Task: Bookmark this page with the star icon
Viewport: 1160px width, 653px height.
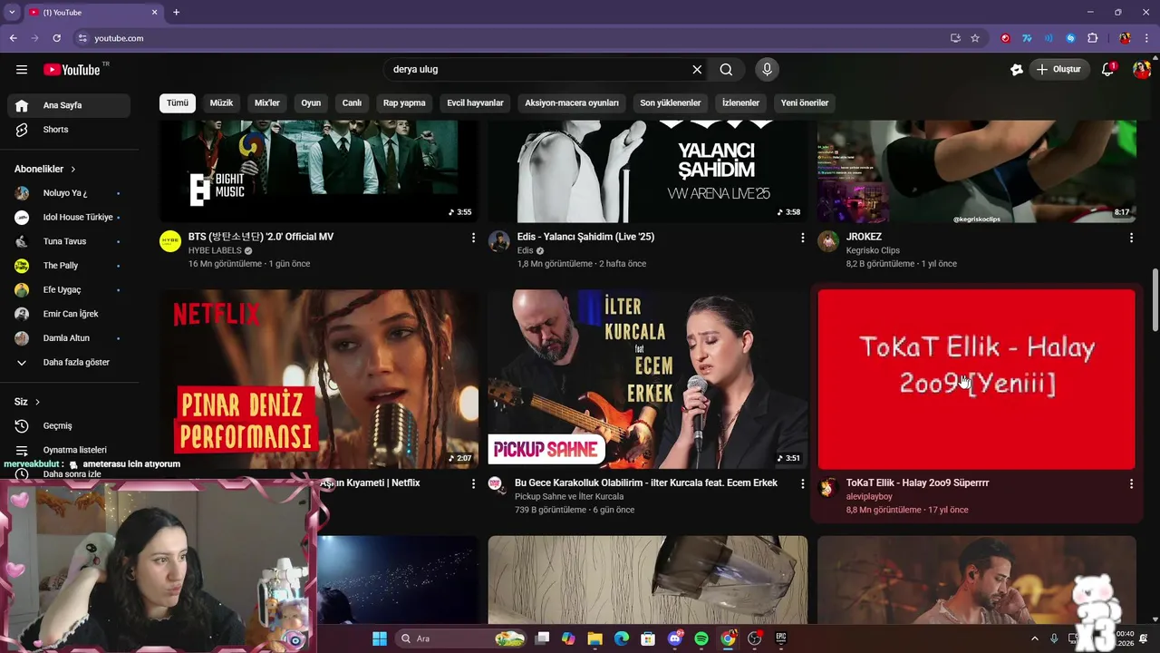Action: [x=975, y=38]
